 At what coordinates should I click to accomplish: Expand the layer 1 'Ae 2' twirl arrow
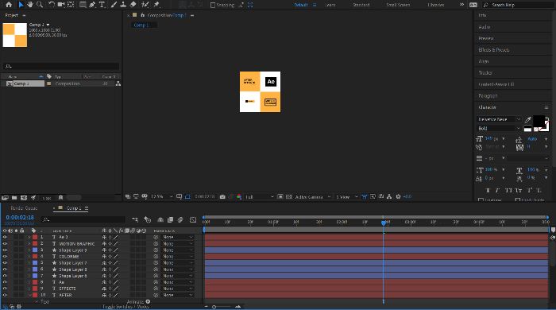coord(30,237)
